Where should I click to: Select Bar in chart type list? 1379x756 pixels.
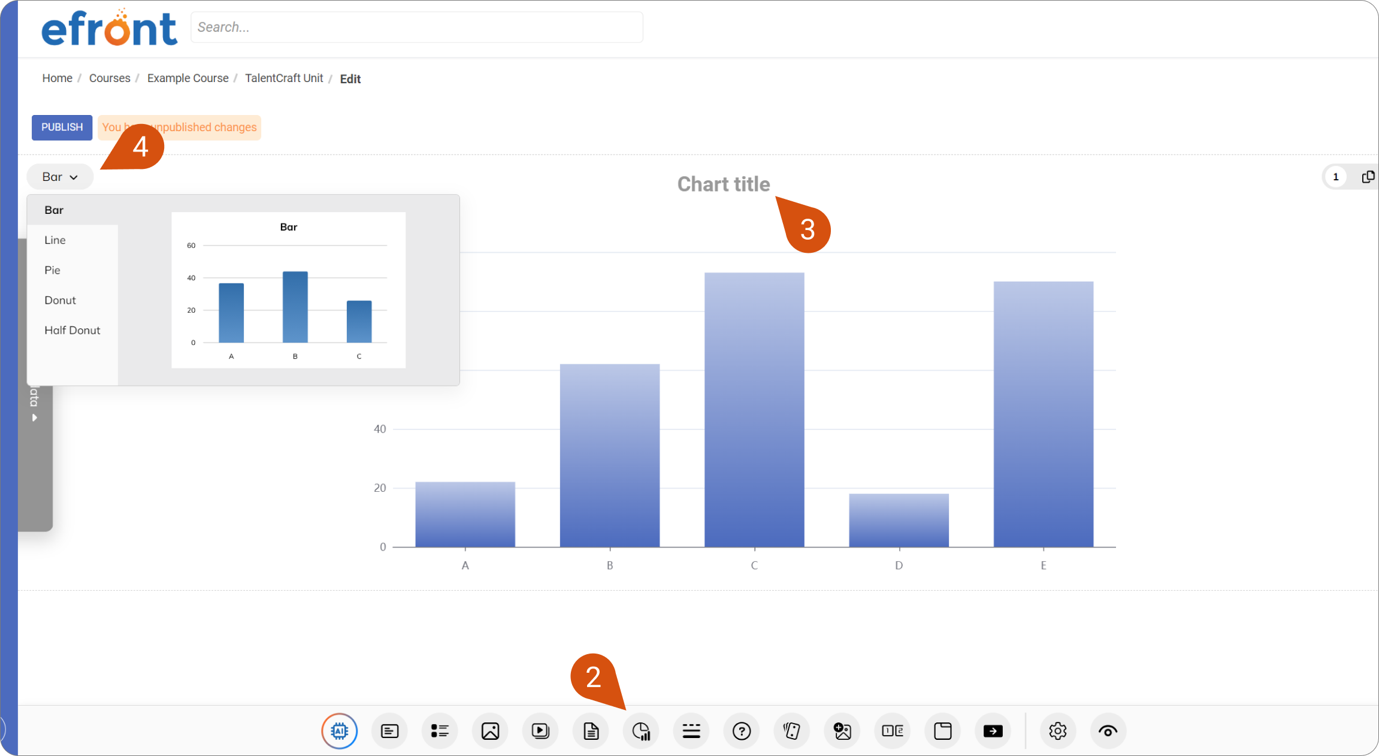[x=72, y=210]
